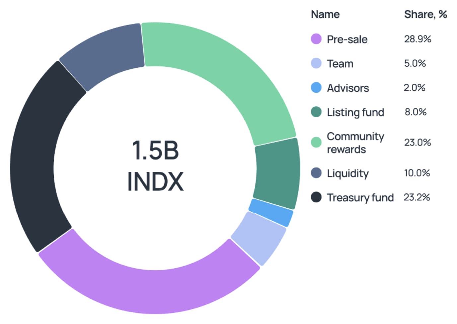
Task: Click the purple Pre-sale legend dot
Action: [x=316, y=39]
